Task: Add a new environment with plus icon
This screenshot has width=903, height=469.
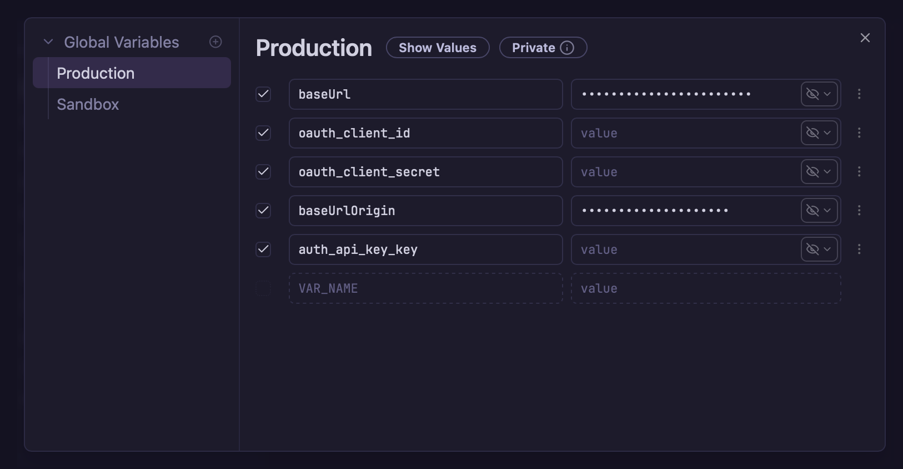Action: click(x=215, y=42)
